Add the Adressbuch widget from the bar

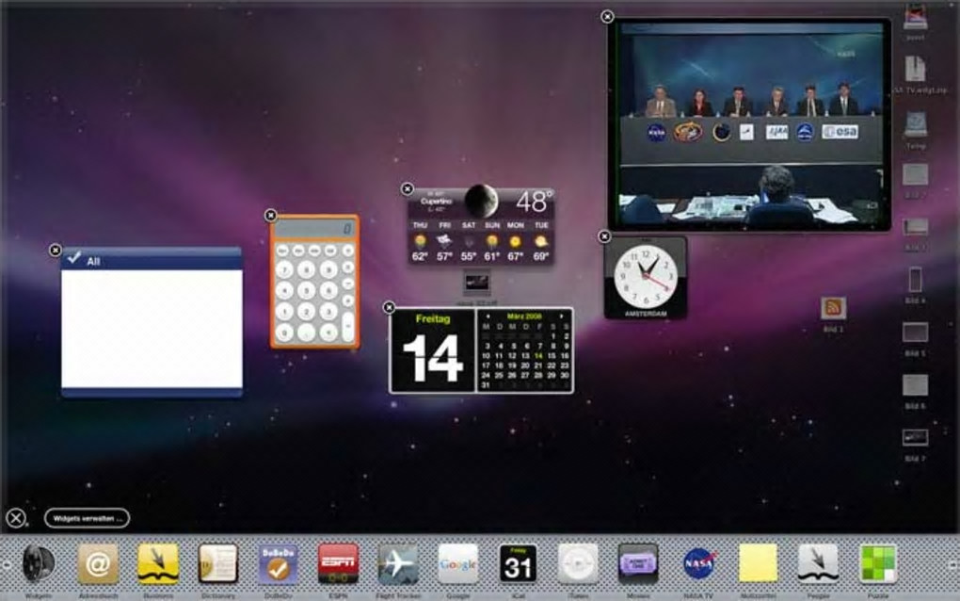98,563
